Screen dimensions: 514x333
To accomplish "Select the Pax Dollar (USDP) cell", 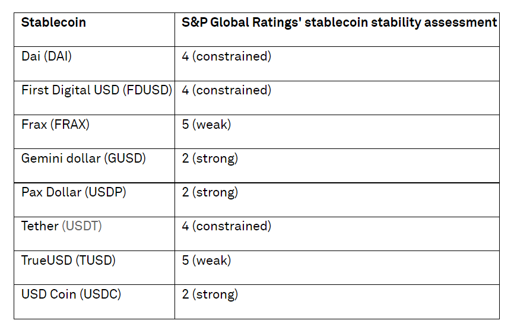I will pyautogui.click(x=74, y=192).
